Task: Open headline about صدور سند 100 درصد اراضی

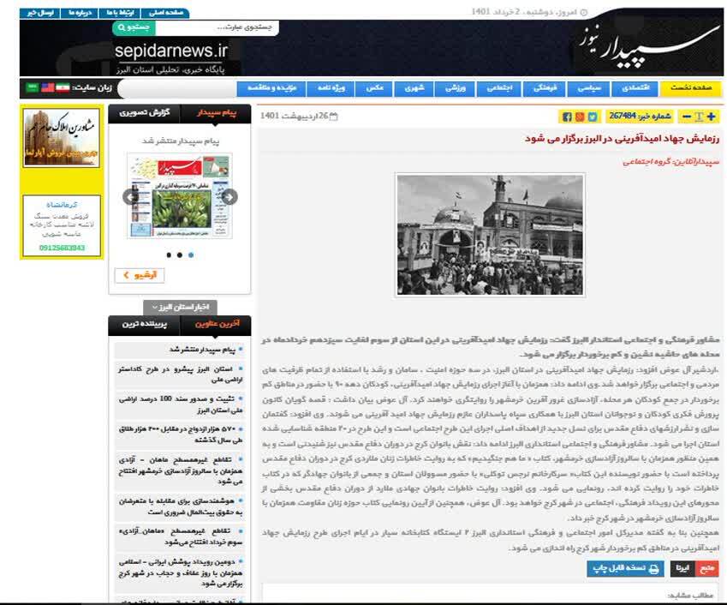Action: coord(180,404)
